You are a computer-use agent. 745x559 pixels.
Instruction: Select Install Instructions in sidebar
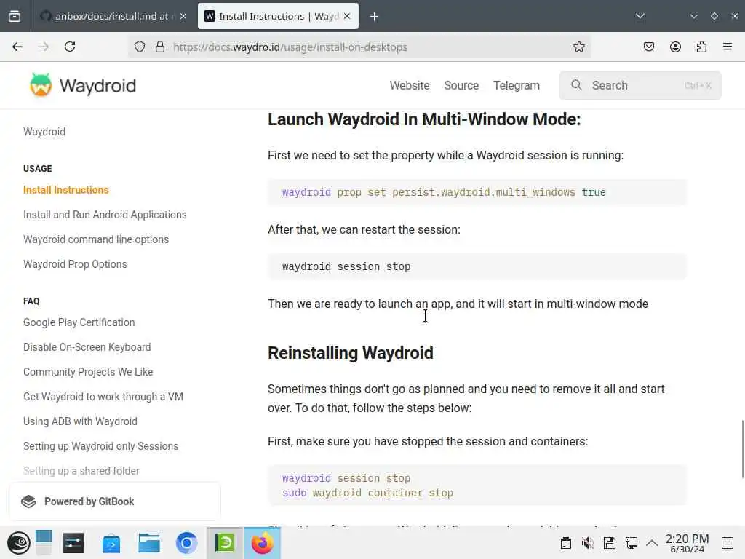point(66,190)
